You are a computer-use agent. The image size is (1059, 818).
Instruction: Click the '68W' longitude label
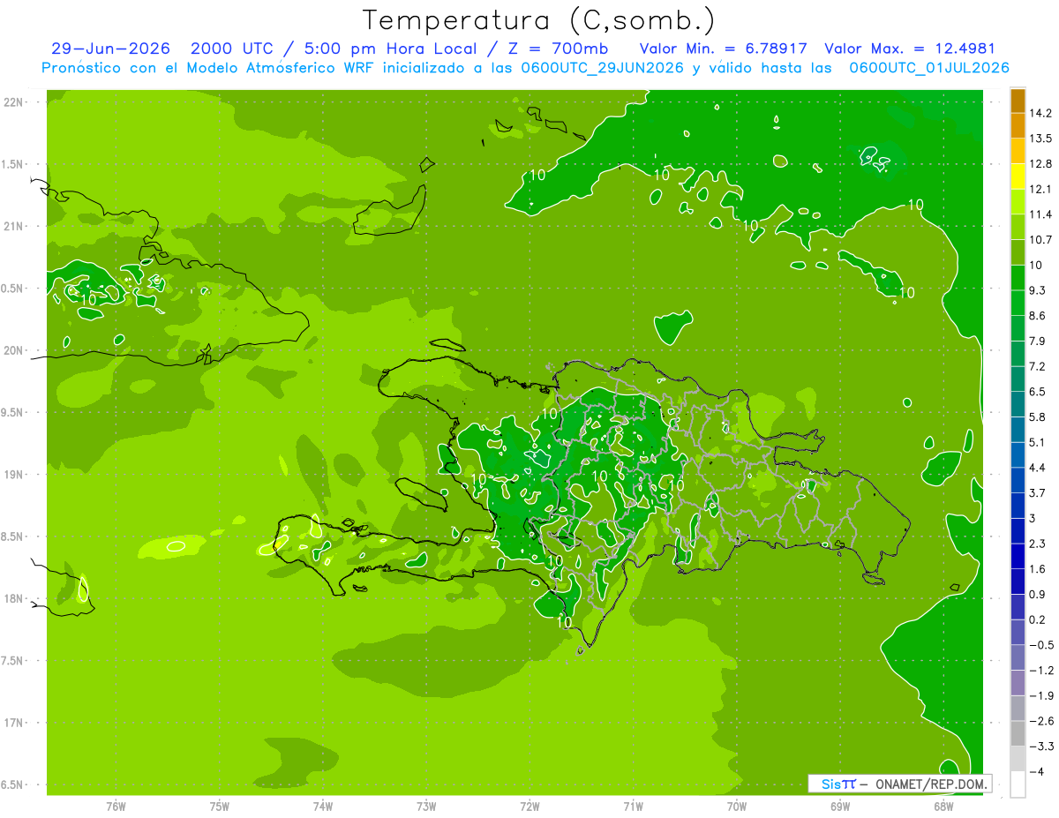point(943,807)
